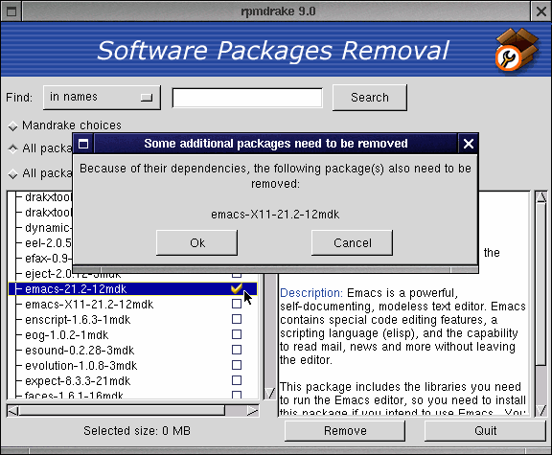Screen dimensions: 552x455
Task: Click the Search button
Action: click(x=370, y=97)
